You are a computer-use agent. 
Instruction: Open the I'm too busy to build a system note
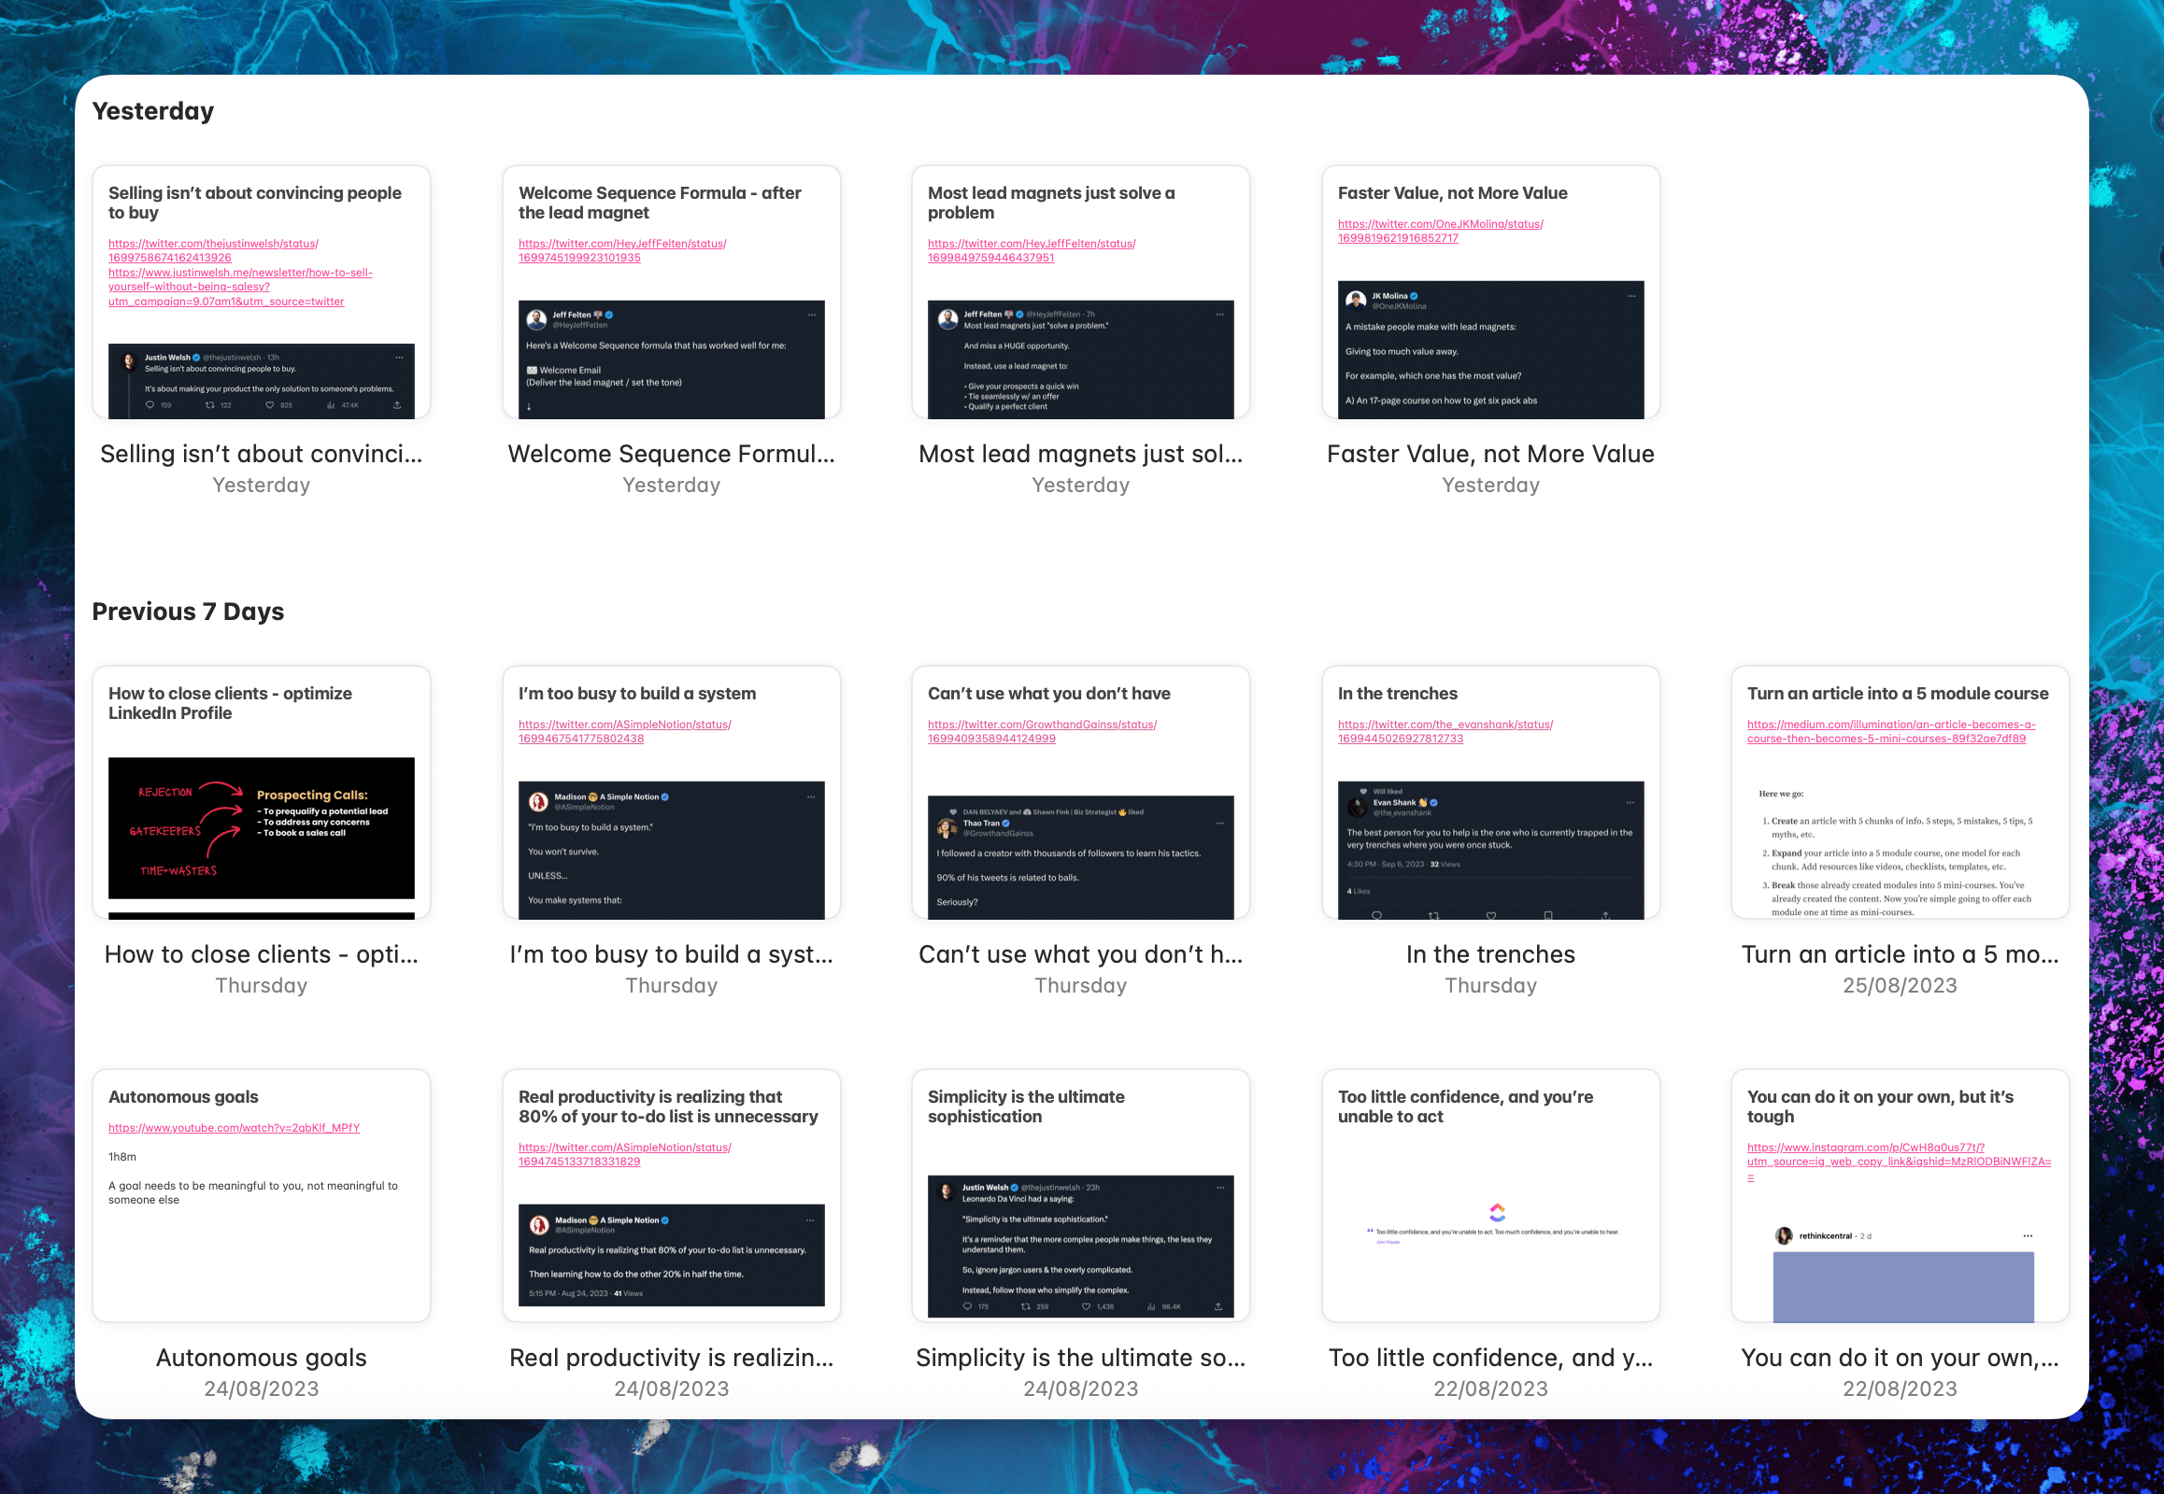coord(671,792)
